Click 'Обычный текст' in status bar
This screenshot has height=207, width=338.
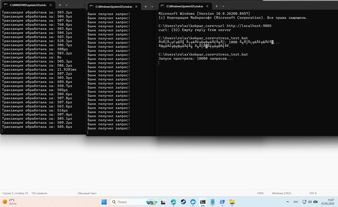click(87, 193)
